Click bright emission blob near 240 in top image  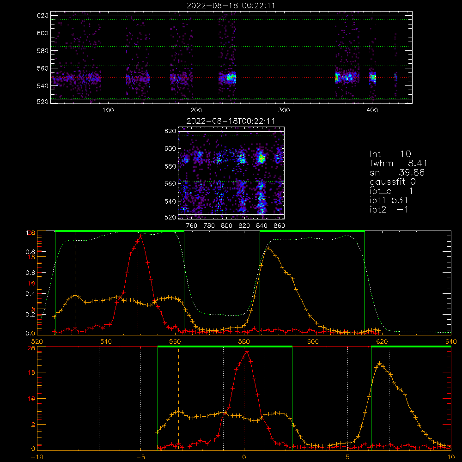[231, 78]
